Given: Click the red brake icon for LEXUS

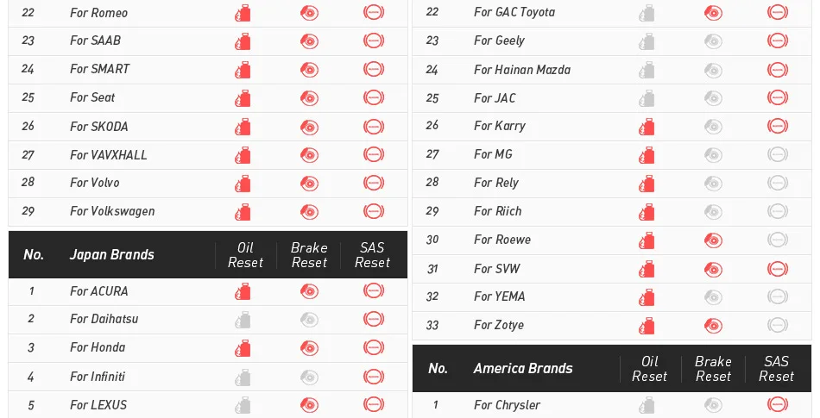Looking at the screenshot, I should coord(309,405).
